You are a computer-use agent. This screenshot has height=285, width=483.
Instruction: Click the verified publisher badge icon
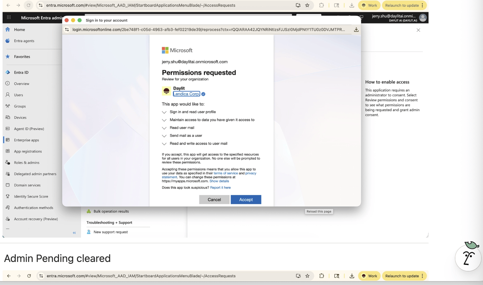point(203,94)
